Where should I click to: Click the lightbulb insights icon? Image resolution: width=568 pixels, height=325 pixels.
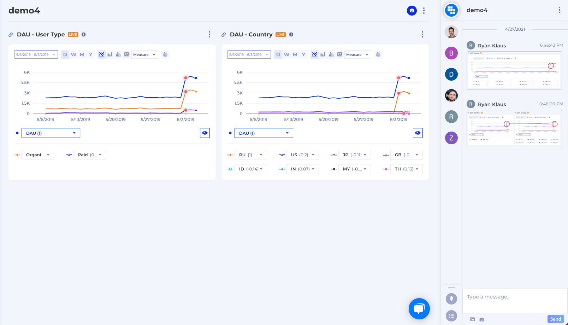point(451,299)
